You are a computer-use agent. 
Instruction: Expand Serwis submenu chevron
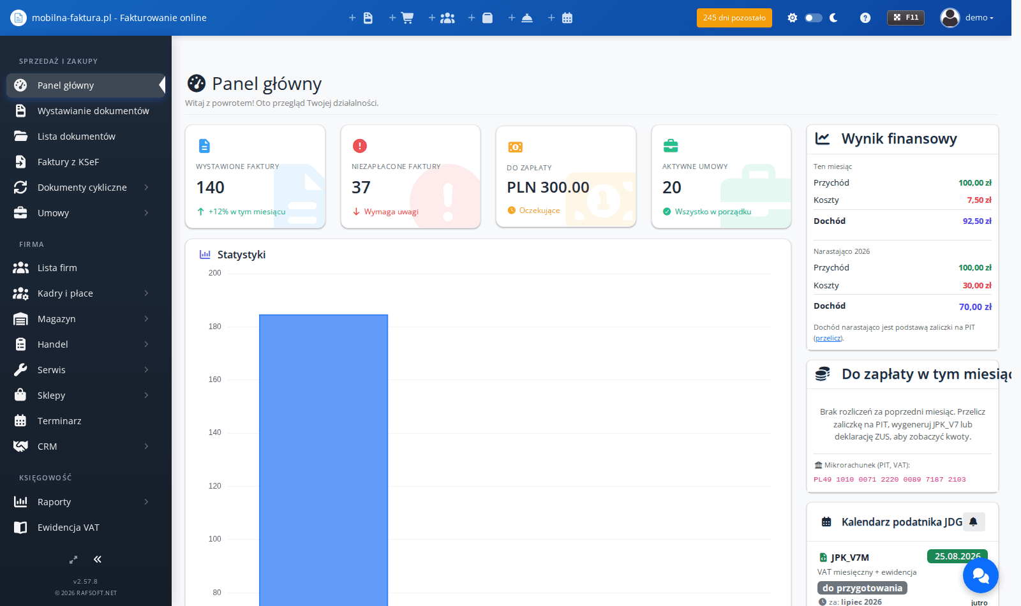pyautogui.click(x=146, y=370)
